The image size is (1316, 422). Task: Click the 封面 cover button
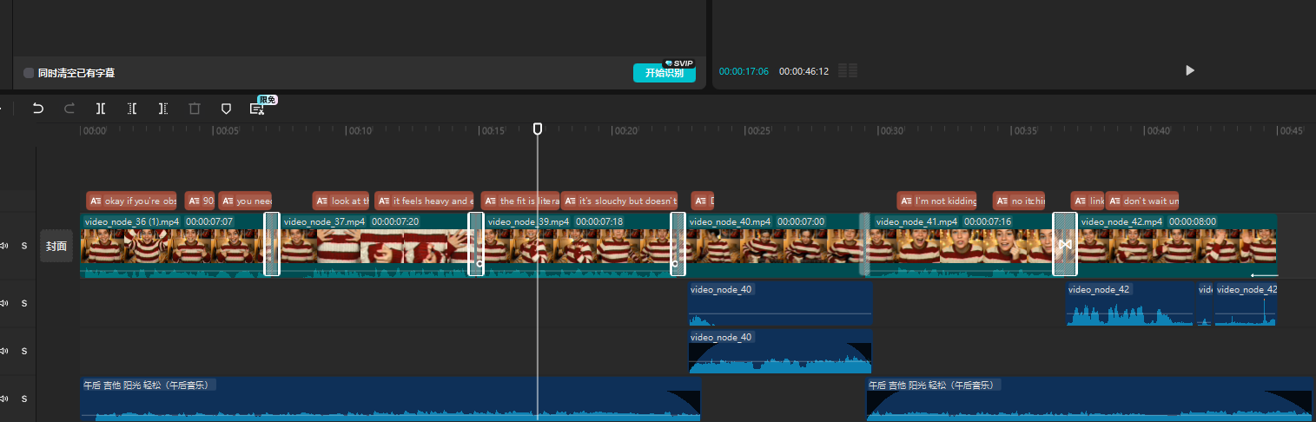[56, 246]
